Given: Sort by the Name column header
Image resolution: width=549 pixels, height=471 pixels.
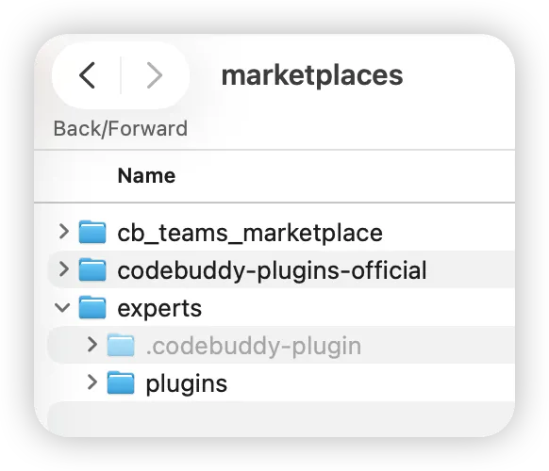Looking at the screenshot, I should pos(146,175).
